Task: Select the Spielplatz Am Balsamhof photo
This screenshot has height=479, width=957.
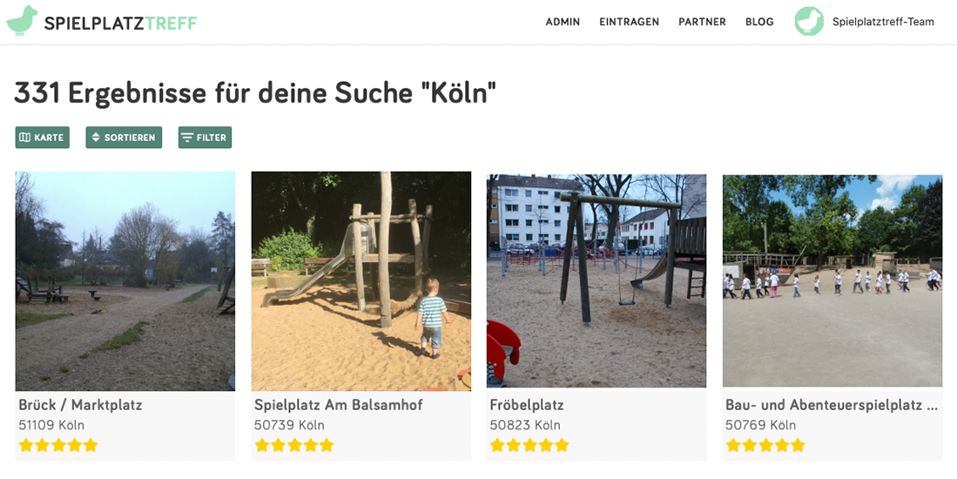Action: 361,280
